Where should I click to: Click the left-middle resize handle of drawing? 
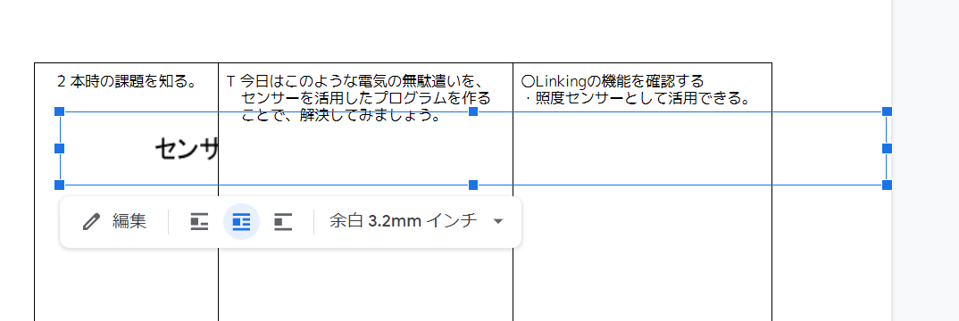click(59, 148)
